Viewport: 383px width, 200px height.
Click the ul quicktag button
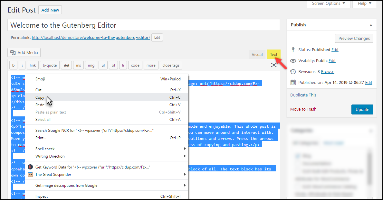tap(103, 65)
